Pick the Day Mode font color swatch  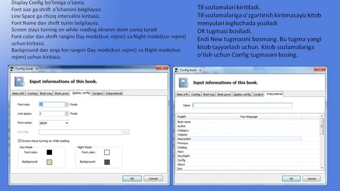click(x=49, y=152)
